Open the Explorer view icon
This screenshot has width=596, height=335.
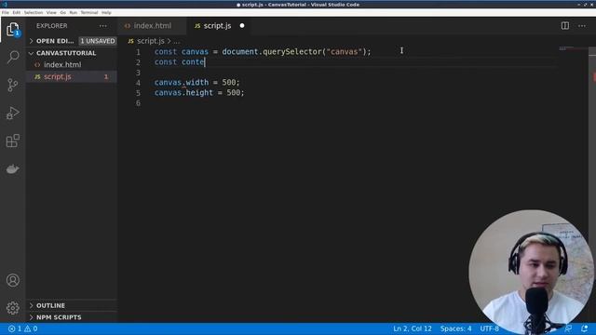click(12, 30)
